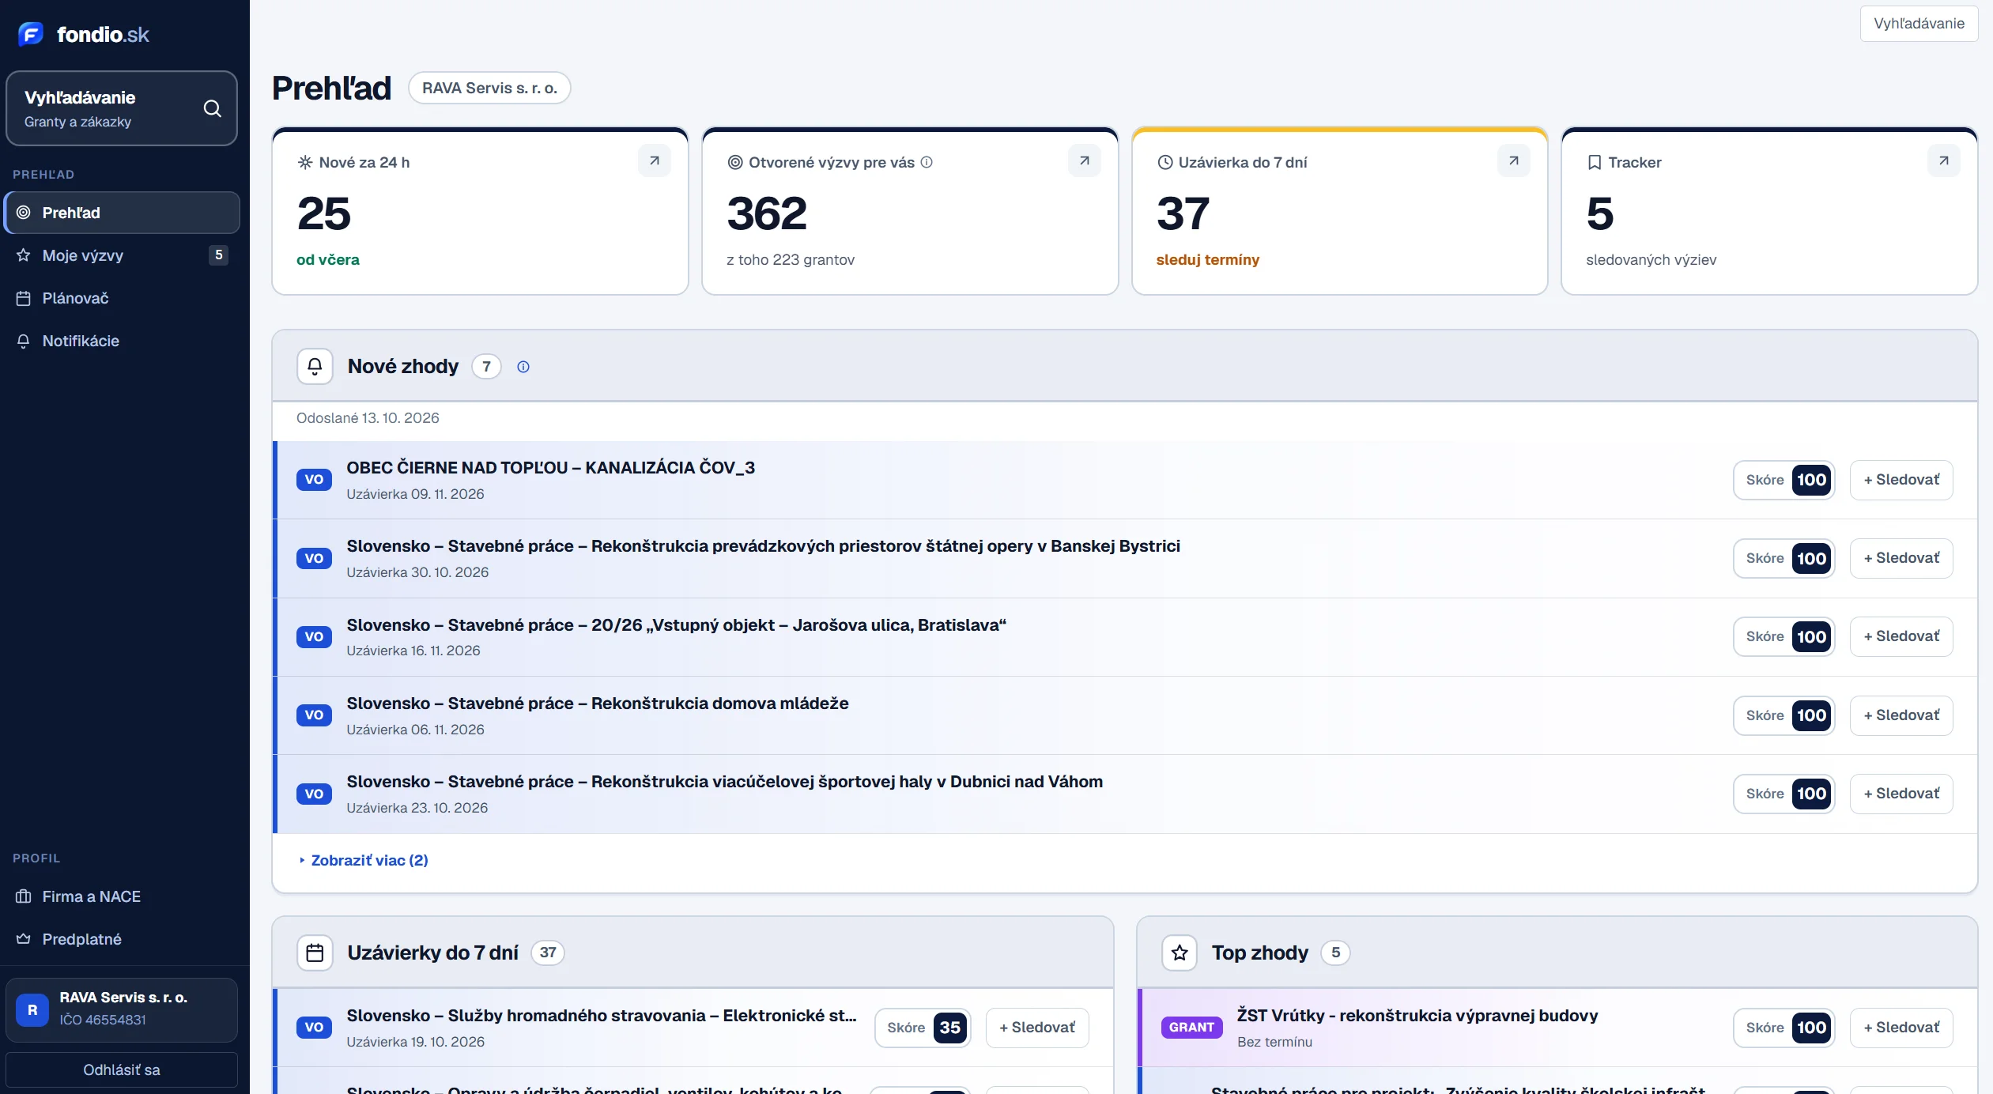Open Rekonštrukcia viacúčelovej športovej haly listing
The height and width of the screenshot is (1094, 1993).
724,782
